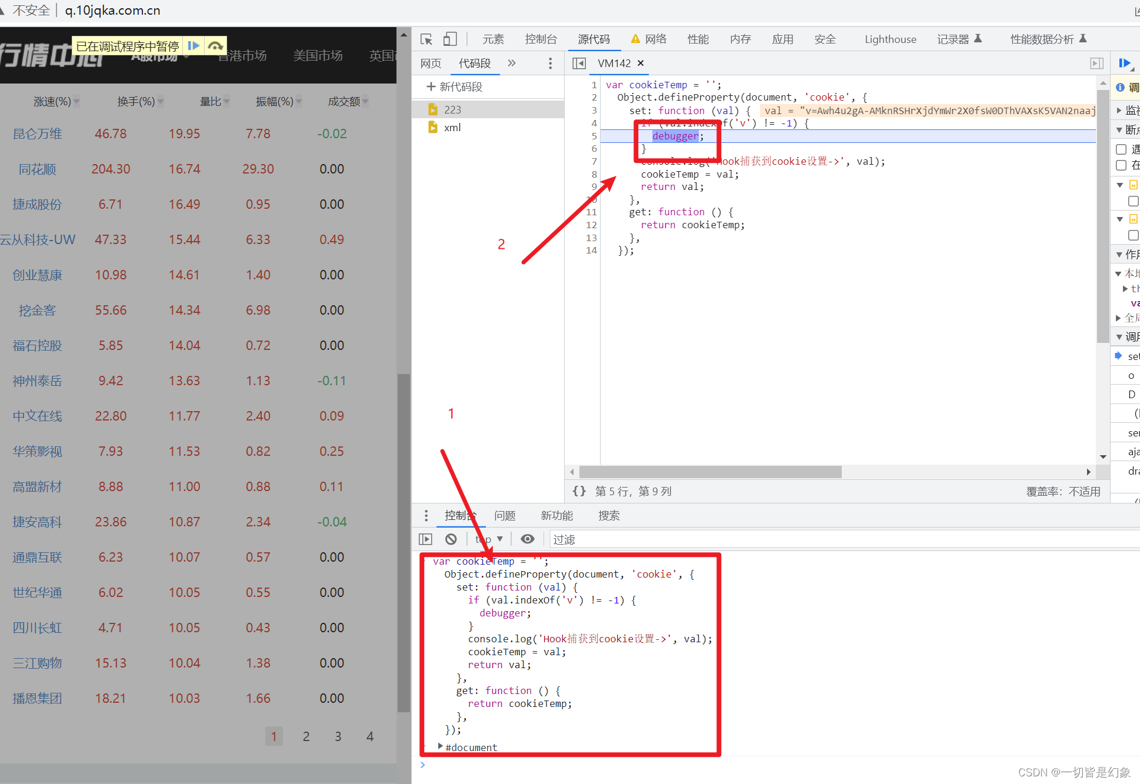Collapse the 作用域 (Scope) section
The image size is (1140, 784).
(x=1119, y=254)
